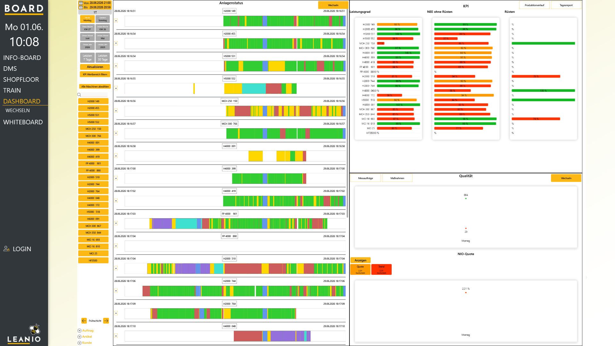
Task: Click red segment in H2000 510 timeline
Action: [x=243, y=268]
